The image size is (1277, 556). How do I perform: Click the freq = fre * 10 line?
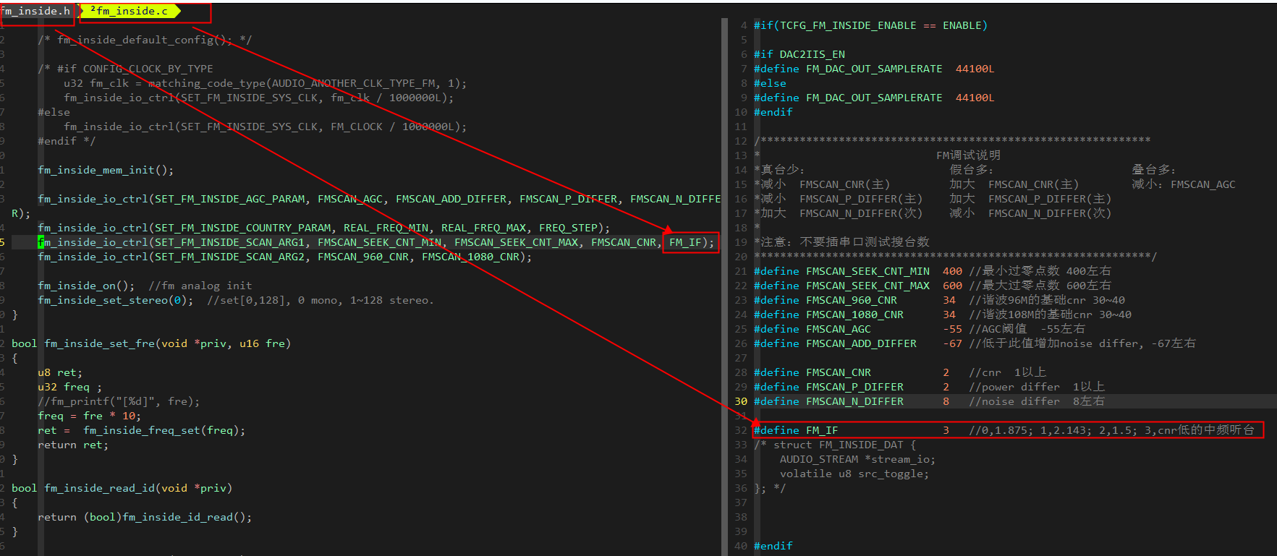point(89,416)
